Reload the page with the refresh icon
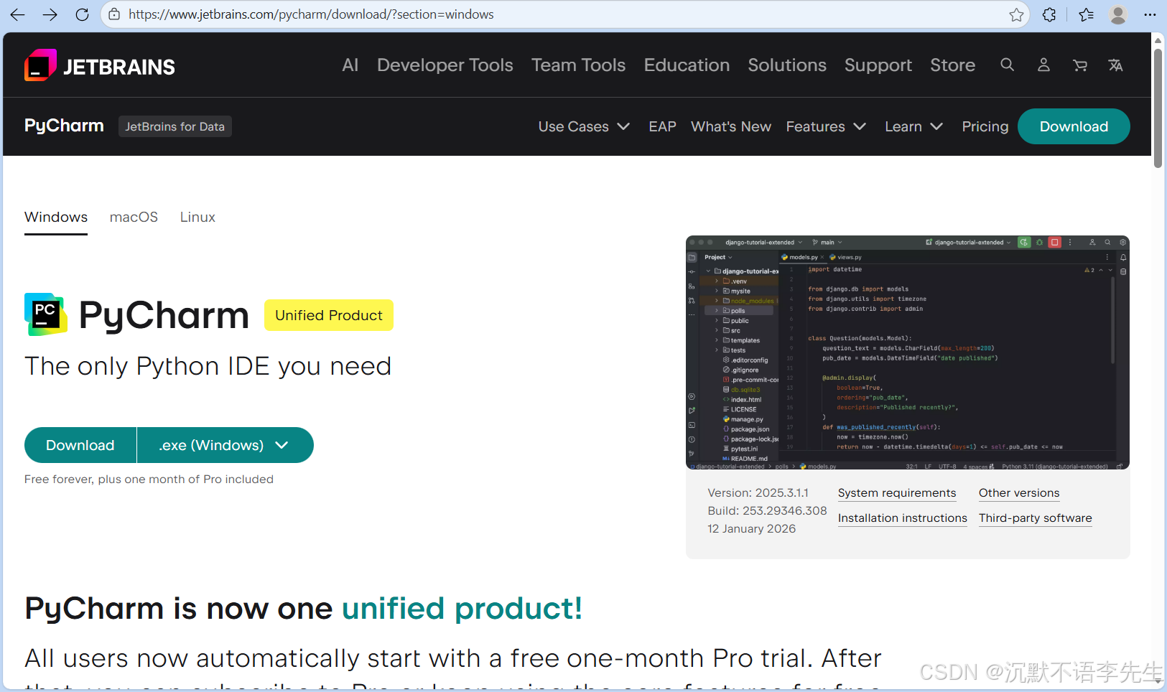The height and width of the screenshot is (692, 1167). point(82,14)
